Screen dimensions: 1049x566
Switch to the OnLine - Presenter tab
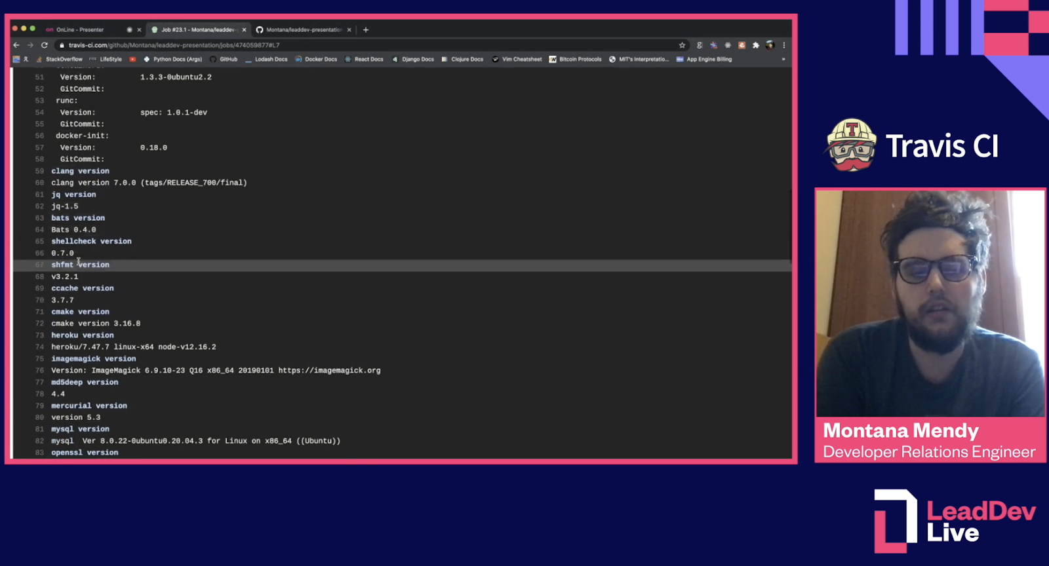click(92, 29)
